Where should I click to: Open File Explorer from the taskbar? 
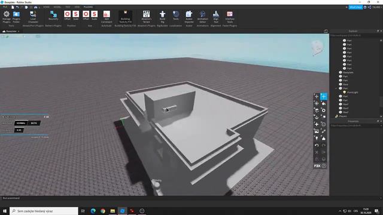click(113, 211)
